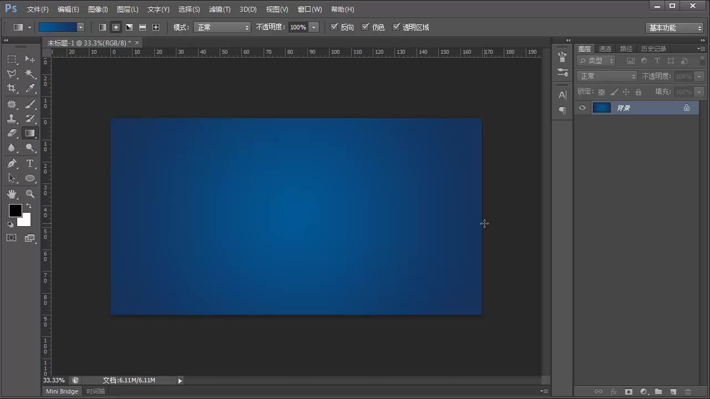Add a layer mask button
Image resolution: width=710 pixels, height=399 pixels.
tap(628, 392)
